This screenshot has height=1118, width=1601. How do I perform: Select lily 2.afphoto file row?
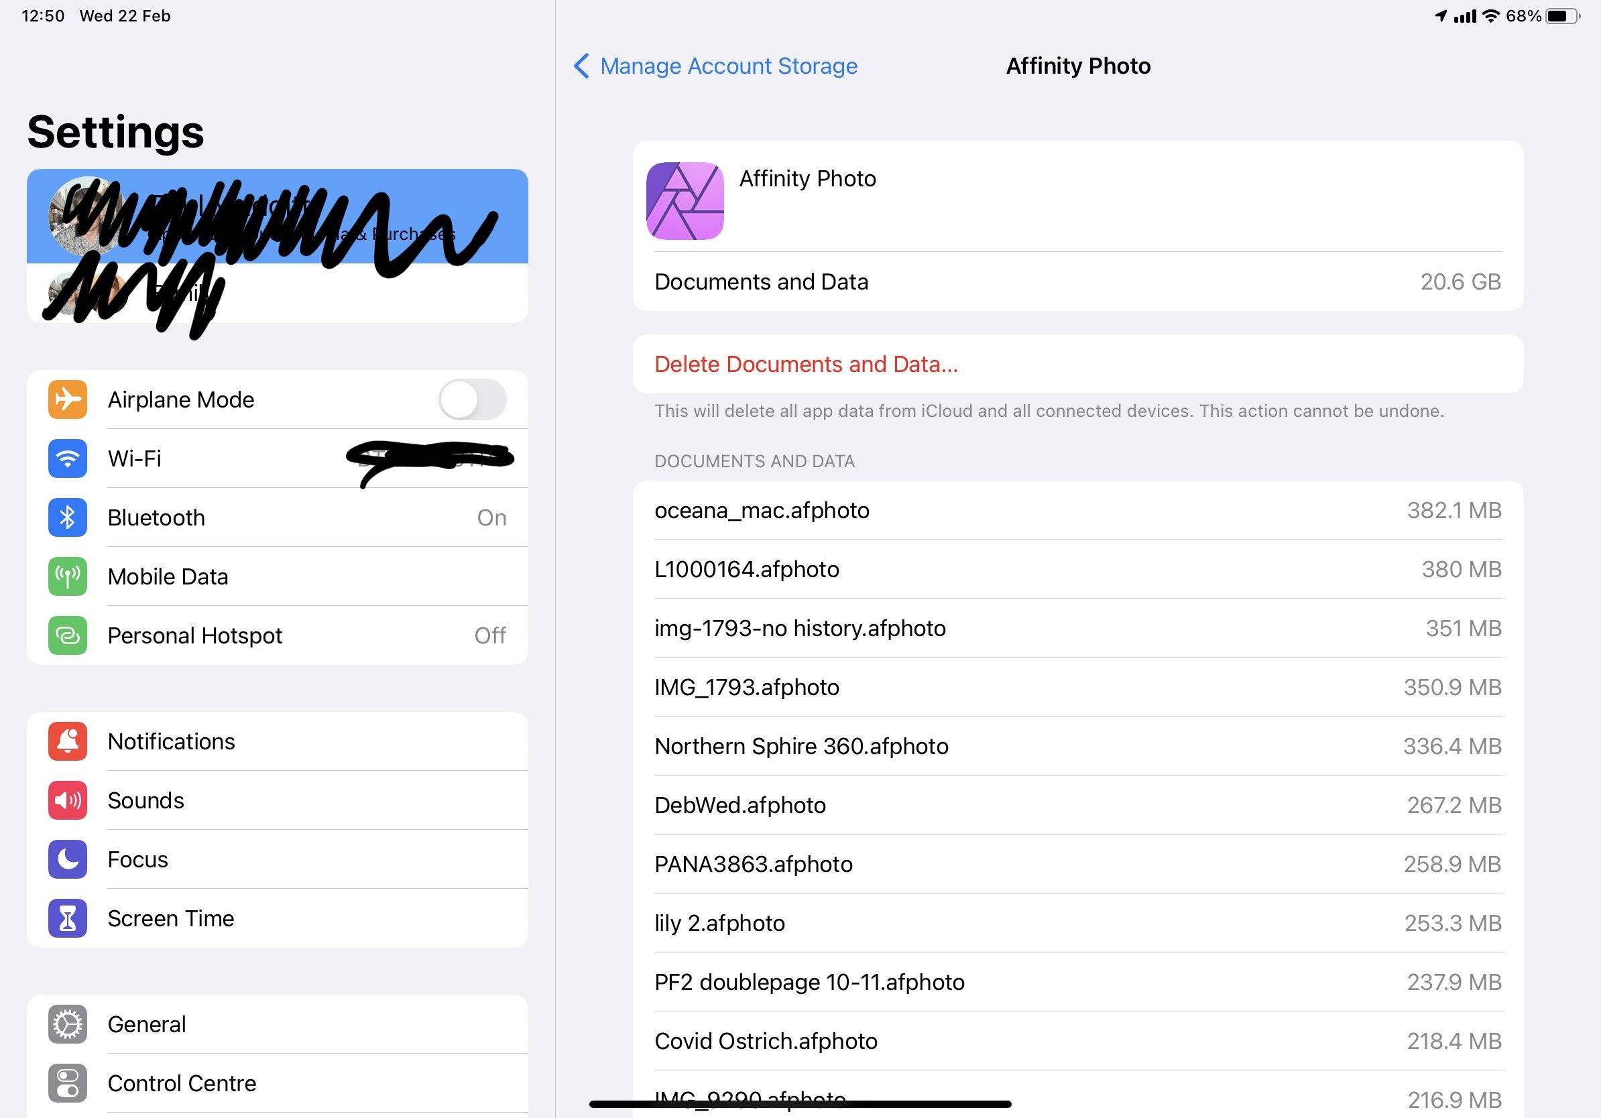click(1078, 923)
